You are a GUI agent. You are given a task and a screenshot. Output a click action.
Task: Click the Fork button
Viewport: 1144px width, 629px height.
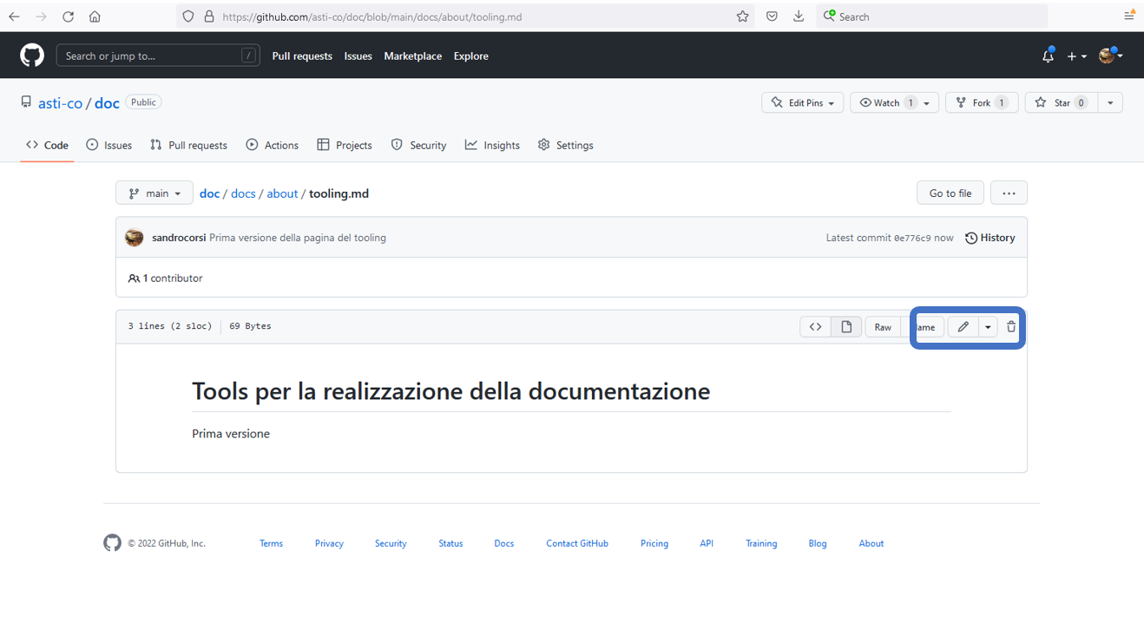[981, 102]
